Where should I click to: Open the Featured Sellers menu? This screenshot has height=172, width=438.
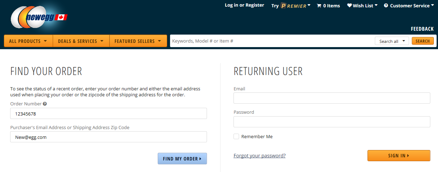(138, 41)
